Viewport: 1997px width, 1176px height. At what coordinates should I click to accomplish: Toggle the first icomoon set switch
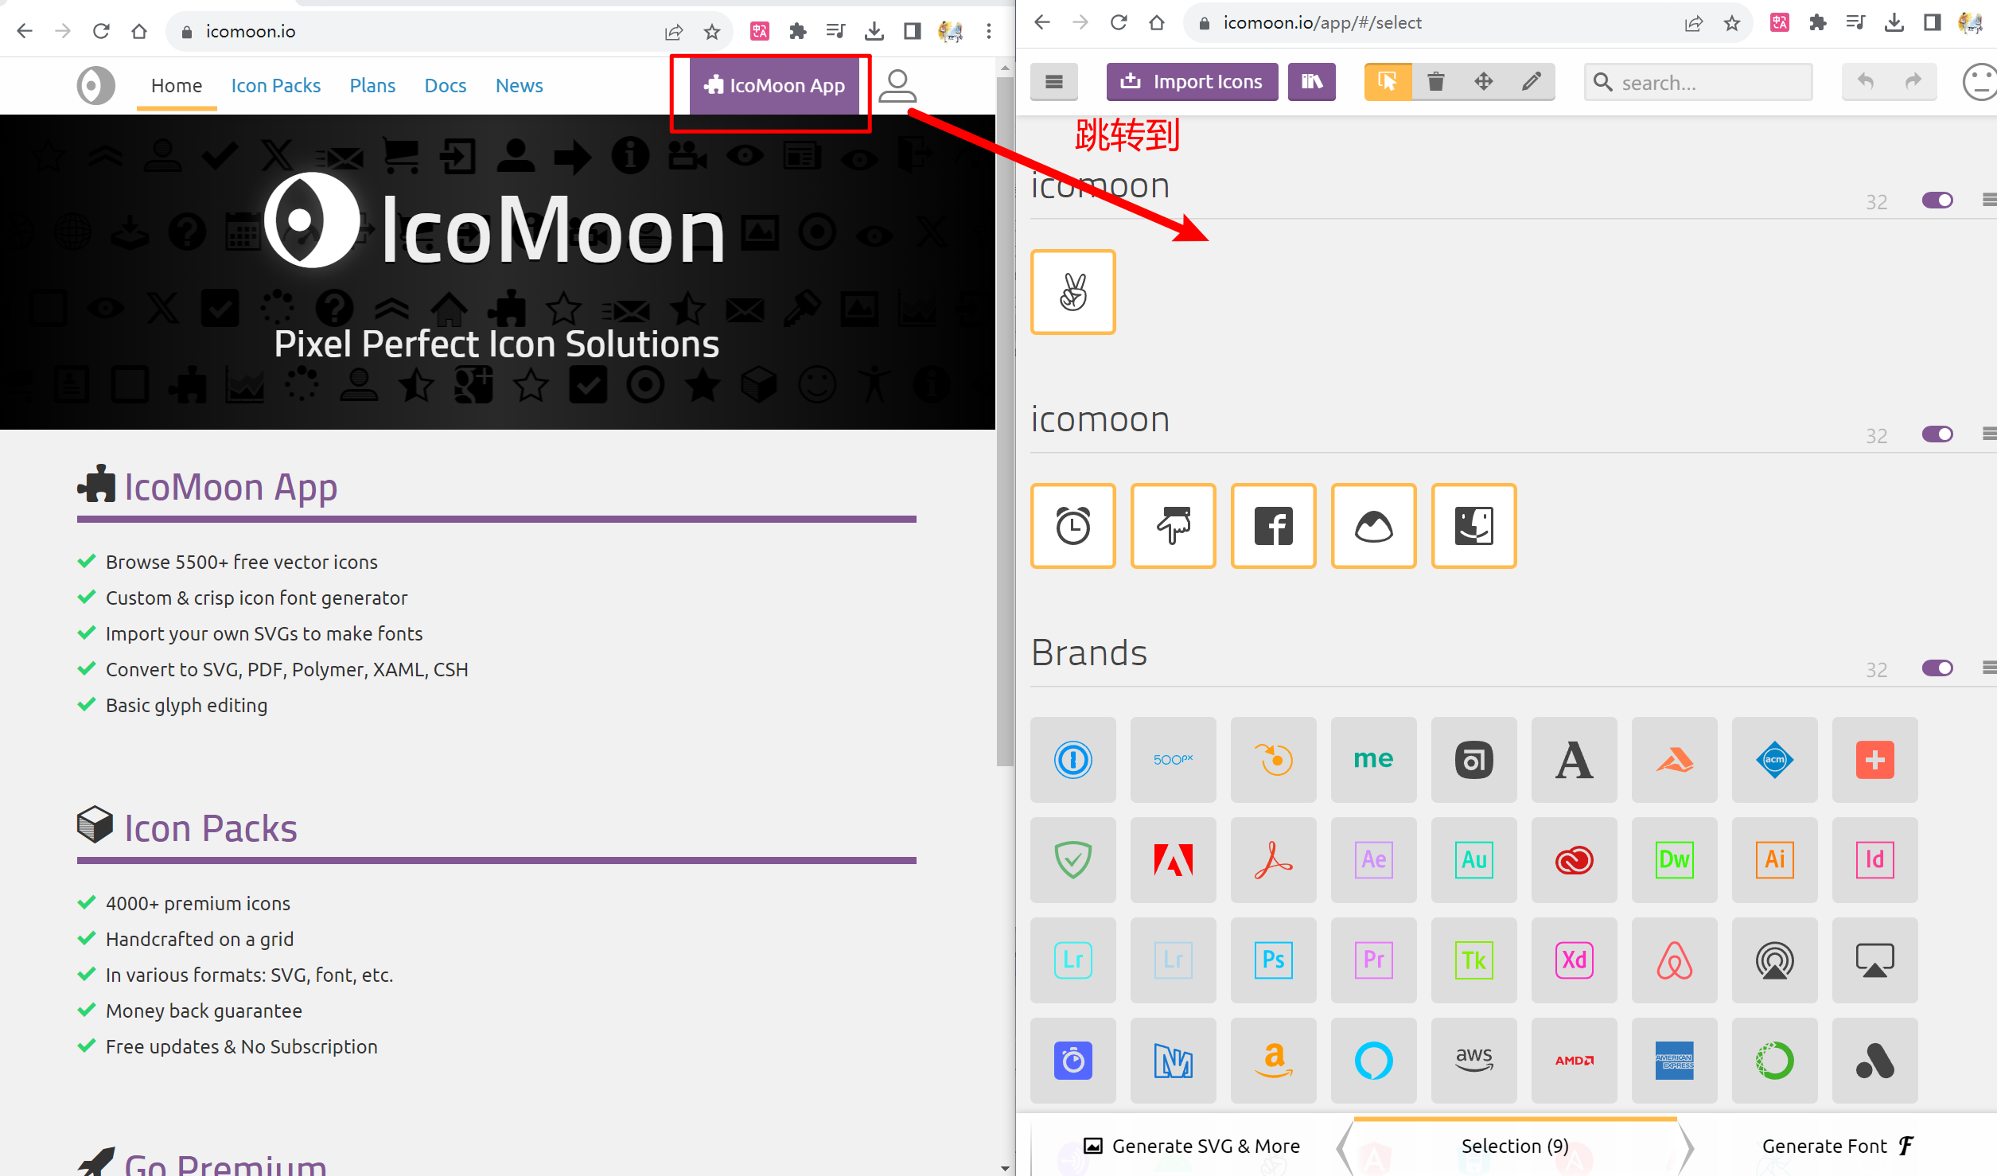pos(1937,201)
